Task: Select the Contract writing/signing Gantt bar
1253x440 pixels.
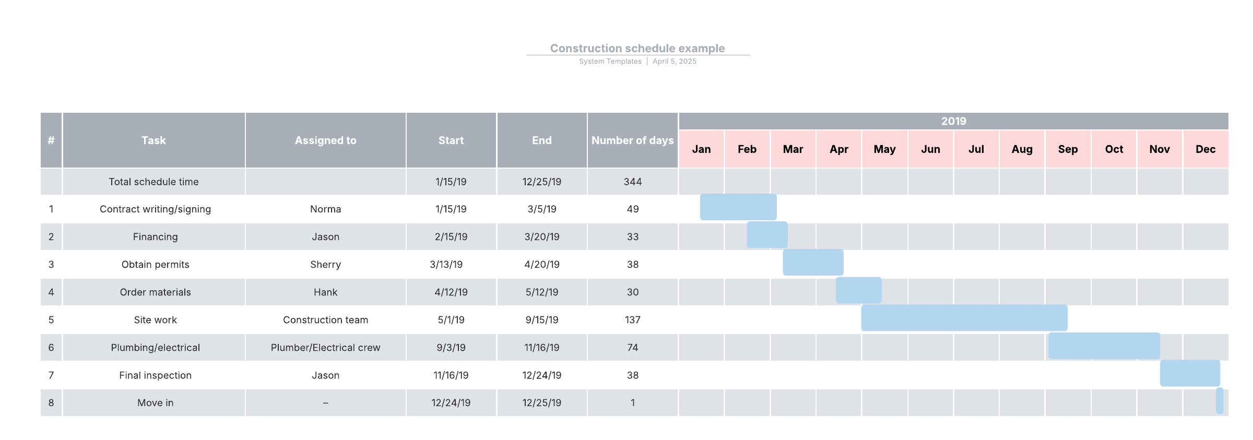Action: point(738,207)
